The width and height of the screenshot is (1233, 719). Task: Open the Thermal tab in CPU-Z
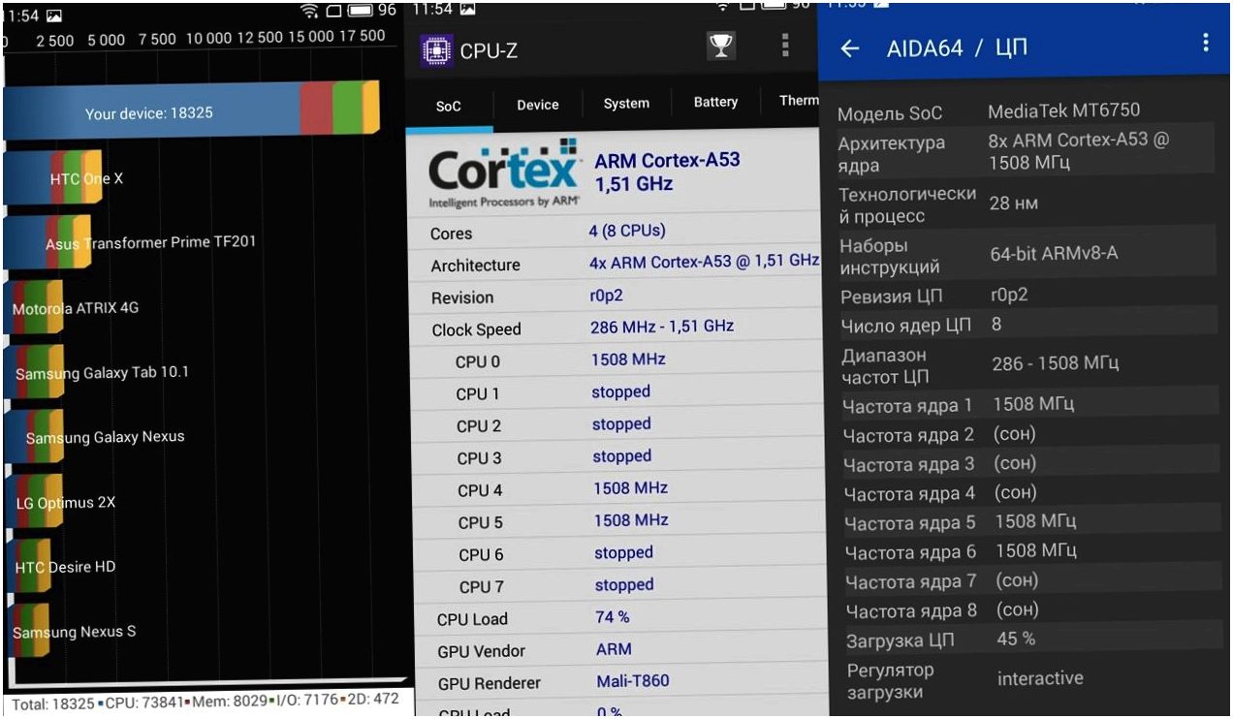tap(799, 101)
